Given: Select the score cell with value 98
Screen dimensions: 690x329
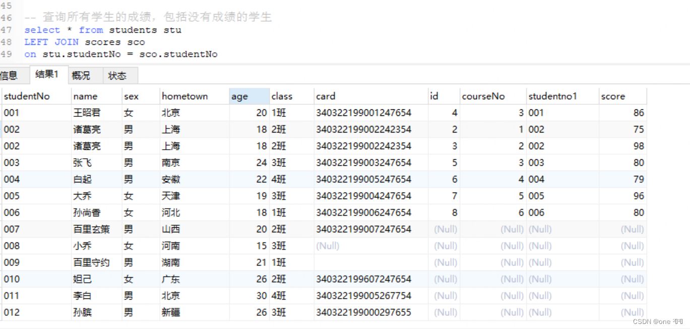Looking at the screenshot, I should [639, 146].
